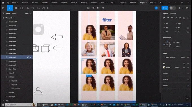Click the icon right of the half-filled circle

pos(103,8)
